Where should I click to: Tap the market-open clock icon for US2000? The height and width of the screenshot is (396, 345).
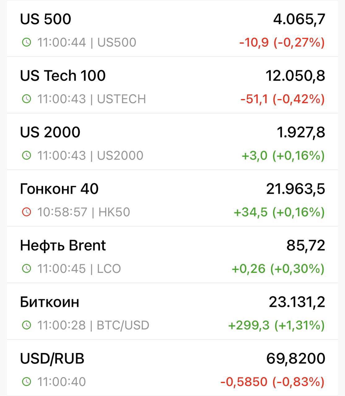tap(27, 155)
